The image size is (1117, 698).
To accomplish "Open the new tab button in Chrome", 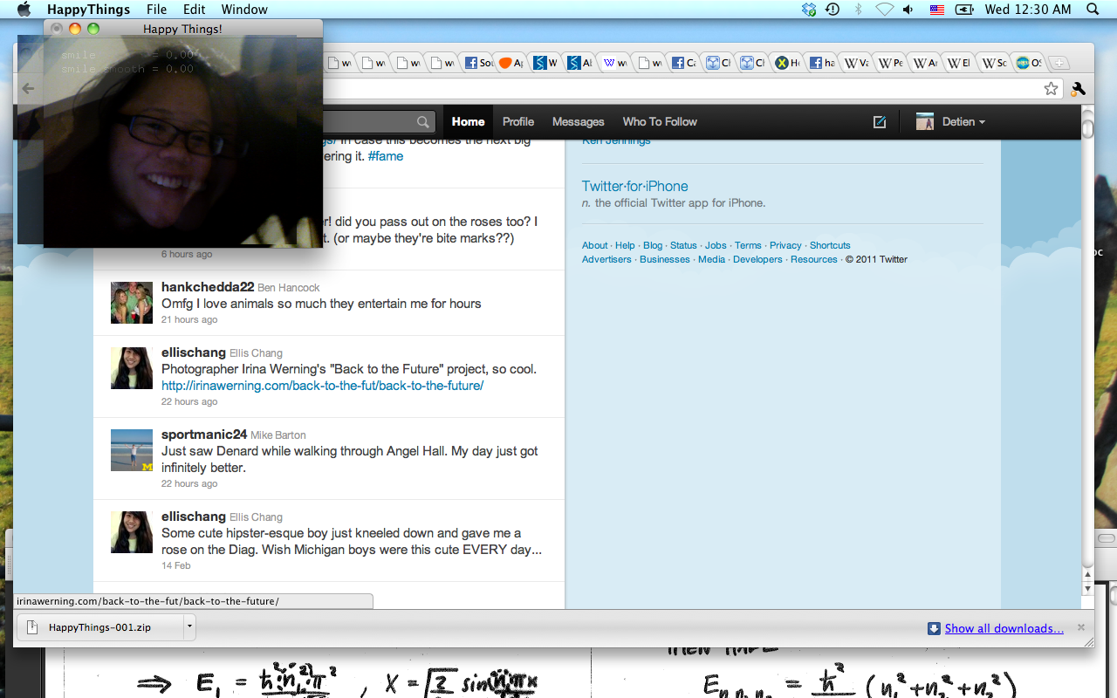I will click(1058, 63).
